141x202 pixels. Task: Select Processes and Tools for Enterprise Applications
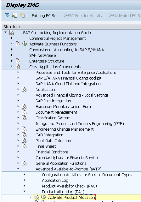(76, 72)
